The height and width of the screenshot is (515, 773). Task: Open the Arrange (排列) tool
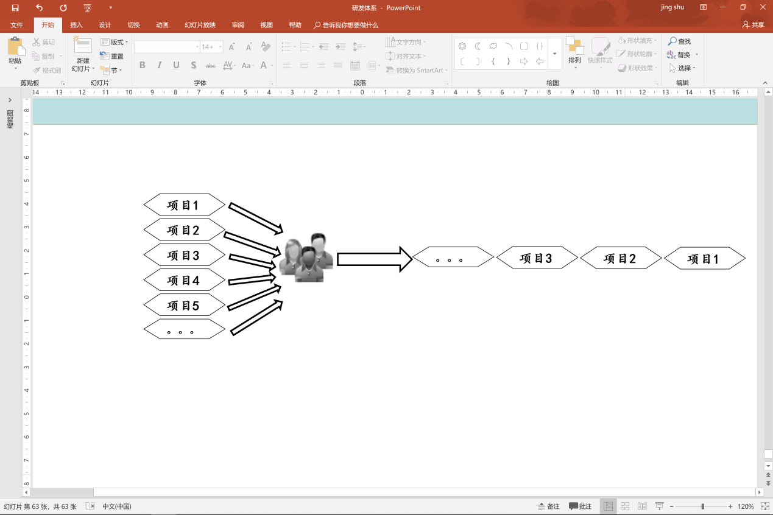(x=574, y=51)
